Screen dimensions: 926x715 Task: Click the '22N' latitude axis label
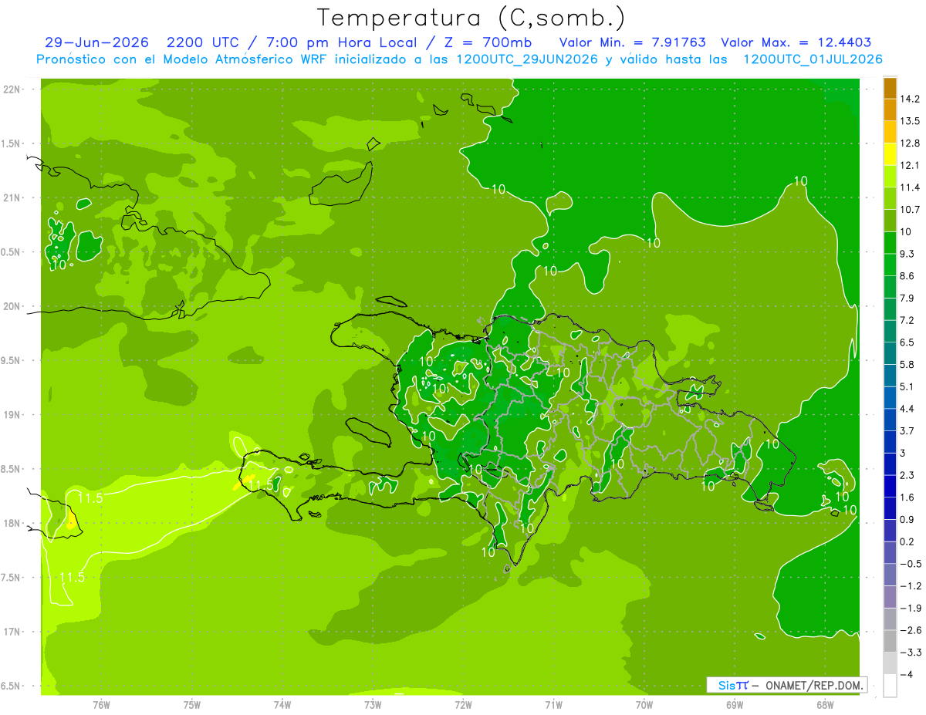coord(12,89)
